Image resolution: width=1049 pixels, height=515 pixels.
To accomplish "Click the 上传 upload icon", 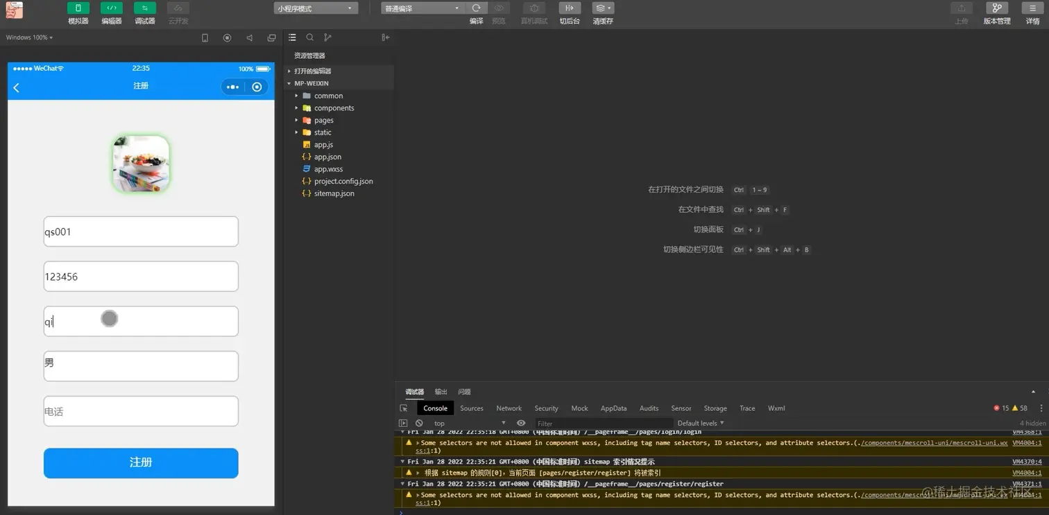I will pos(961,8).
